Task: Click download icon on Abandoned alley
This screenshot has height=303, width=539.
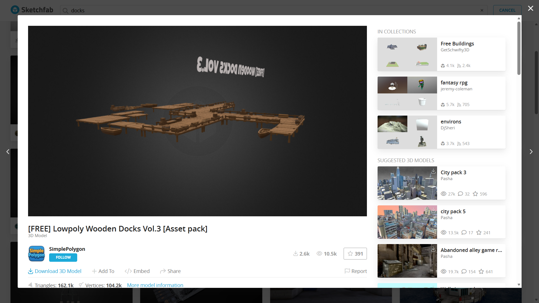Action: (x=433, y=249)
